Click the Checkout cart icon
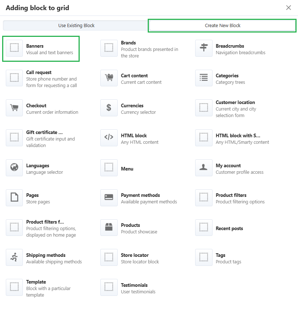This screenshot has width=298, height=315. 14,108
